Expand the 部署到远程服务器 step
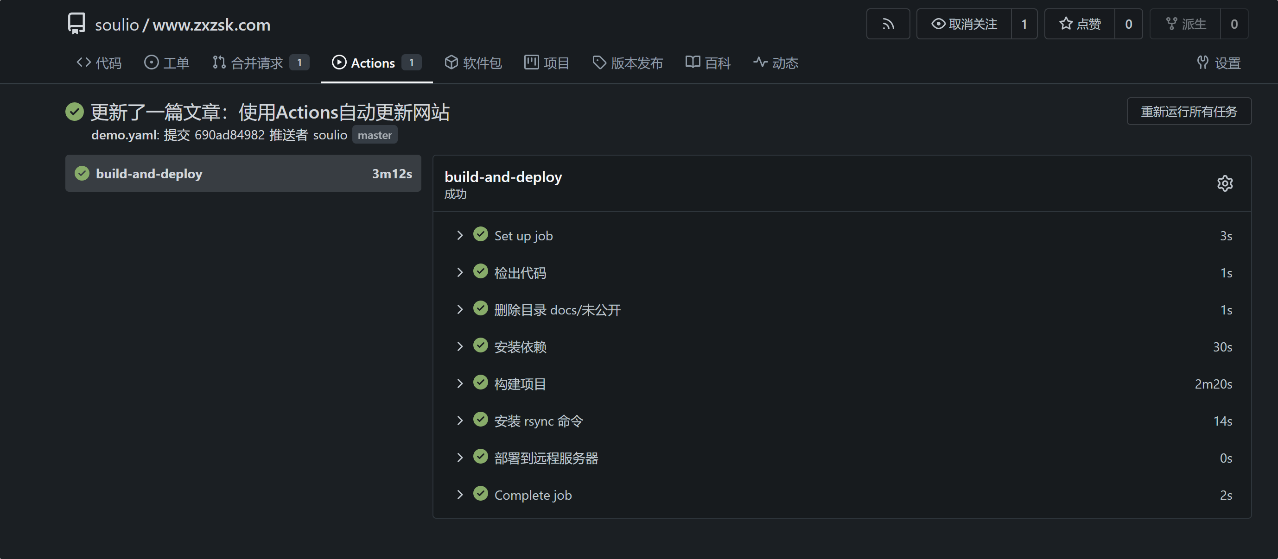The image size is (1278, 559). [460, 458]
